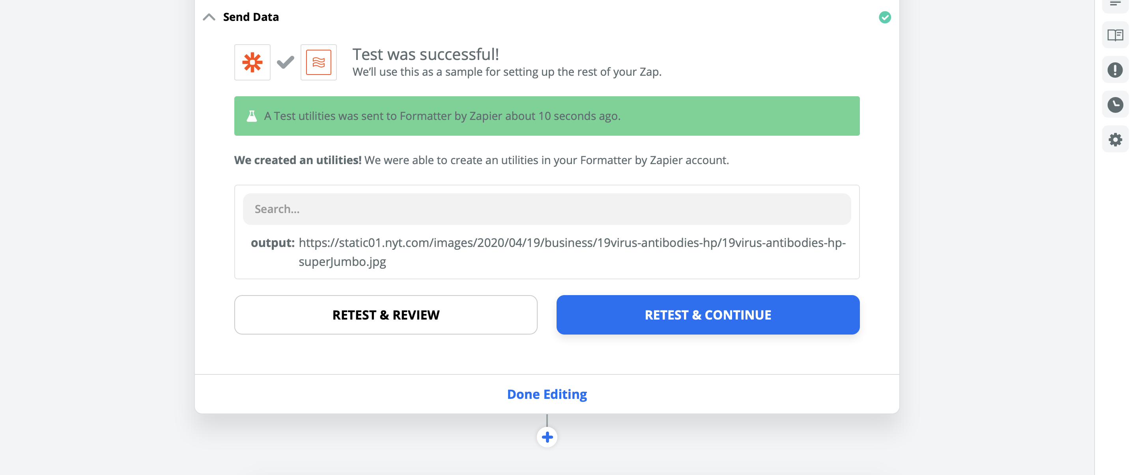Focus the Search output field
Viewport: 1136px width, 475px height.
coord(547,209)
